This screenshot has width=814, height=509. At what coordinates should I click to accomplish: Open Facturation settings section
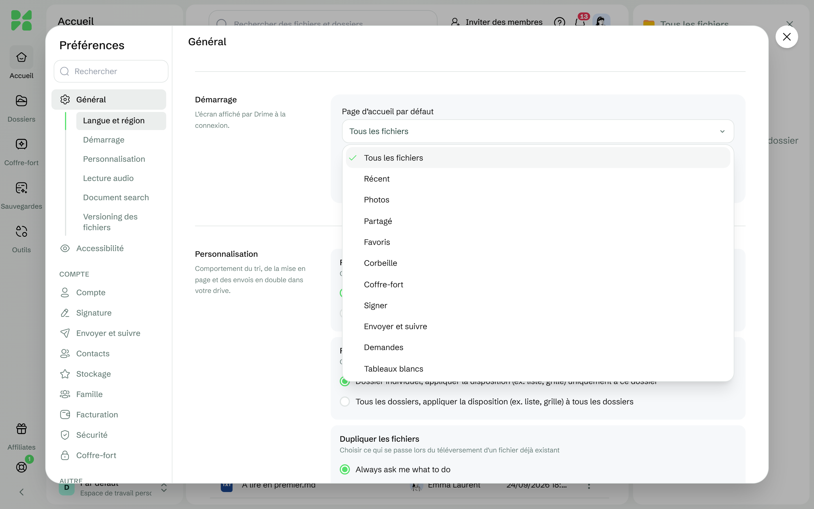pyautogui.click(x=109, y=415)
